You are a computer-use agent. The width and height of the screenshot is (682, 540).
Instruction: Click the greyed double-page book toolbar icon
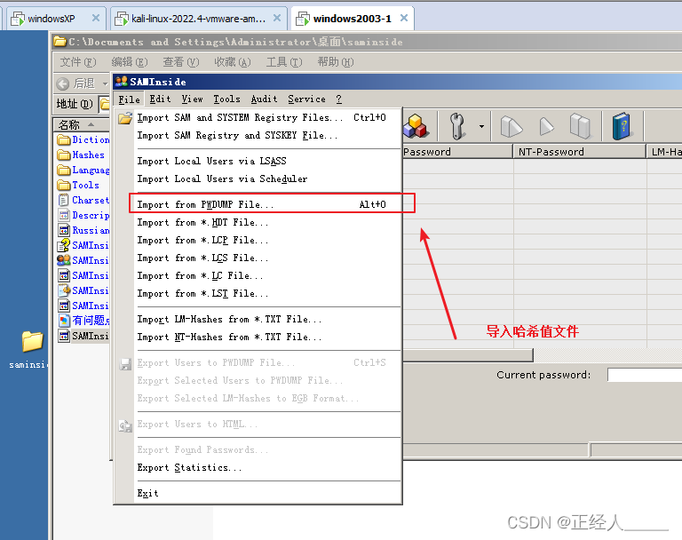tap(580, 126)
